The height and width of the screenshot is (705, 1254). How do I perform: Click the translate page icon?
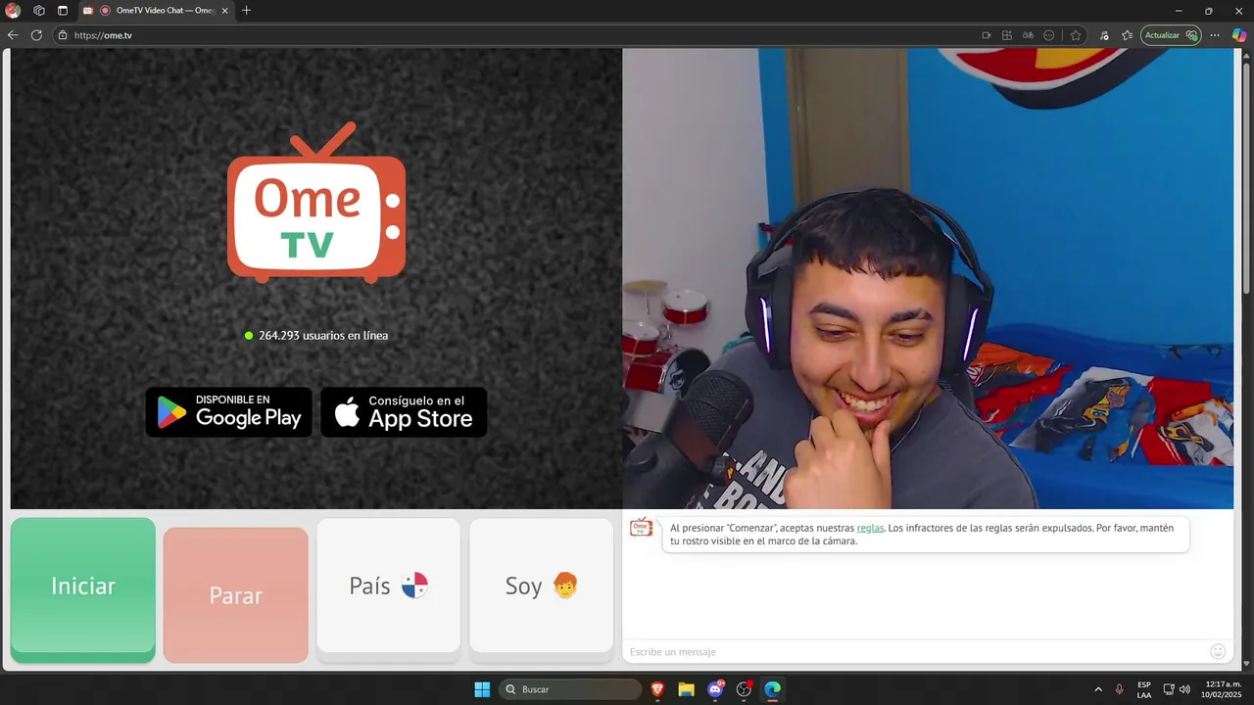pos(1028,35)
